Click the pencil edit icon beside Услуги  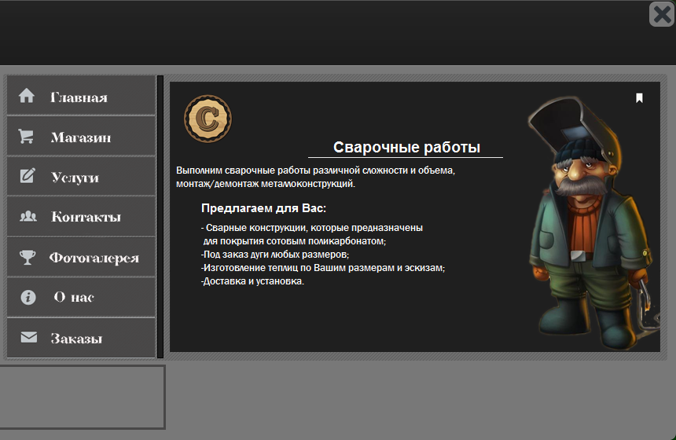point(28,176)
